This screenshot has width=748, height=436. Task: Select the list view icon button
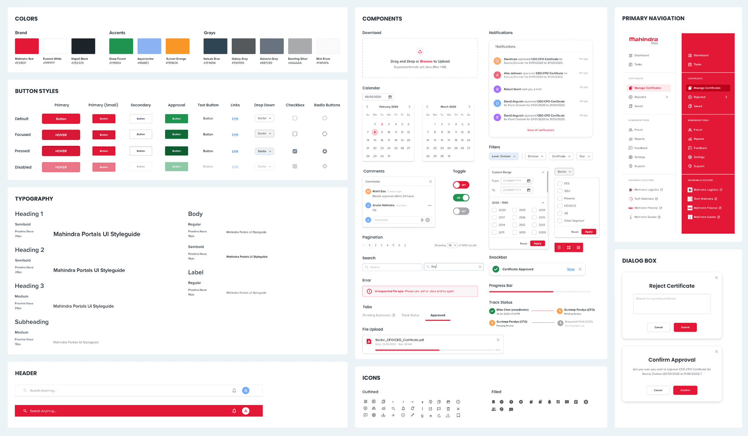[559, 247]
